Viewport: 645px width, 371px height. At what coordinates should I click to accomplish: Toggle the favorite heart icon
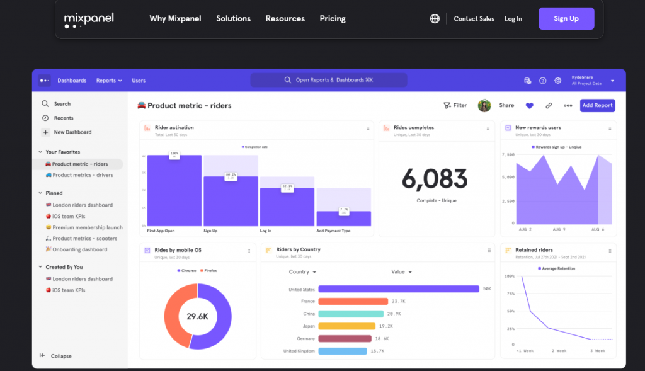click(529, 106)
